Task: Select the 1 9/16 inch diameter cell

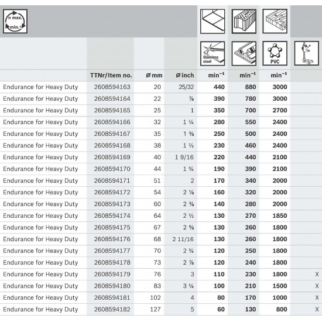Action: [184, 157]
